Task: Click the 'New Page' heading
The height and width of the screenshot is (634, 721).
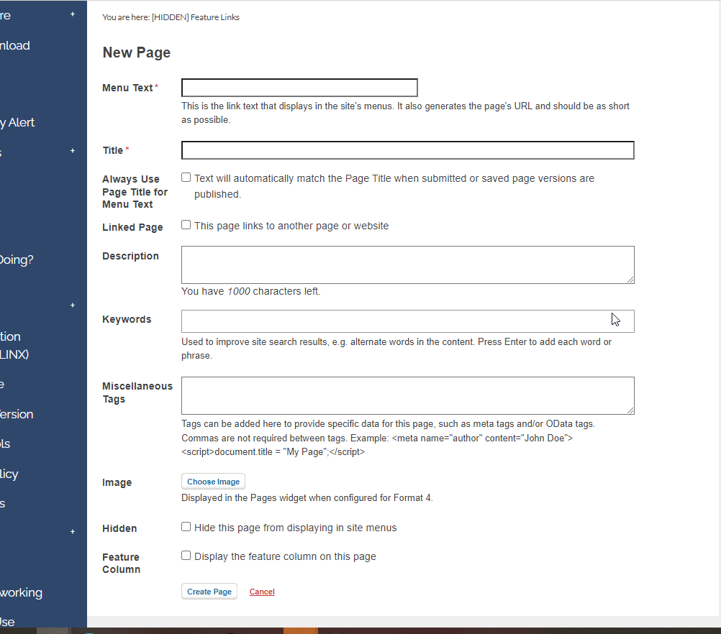Action: coord(137,53)
